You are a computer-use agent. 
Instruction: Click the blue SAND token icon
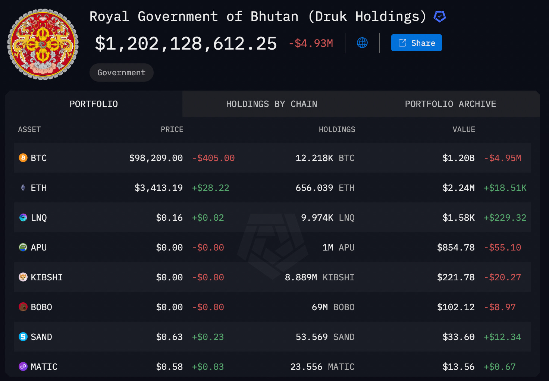[23, 337]
